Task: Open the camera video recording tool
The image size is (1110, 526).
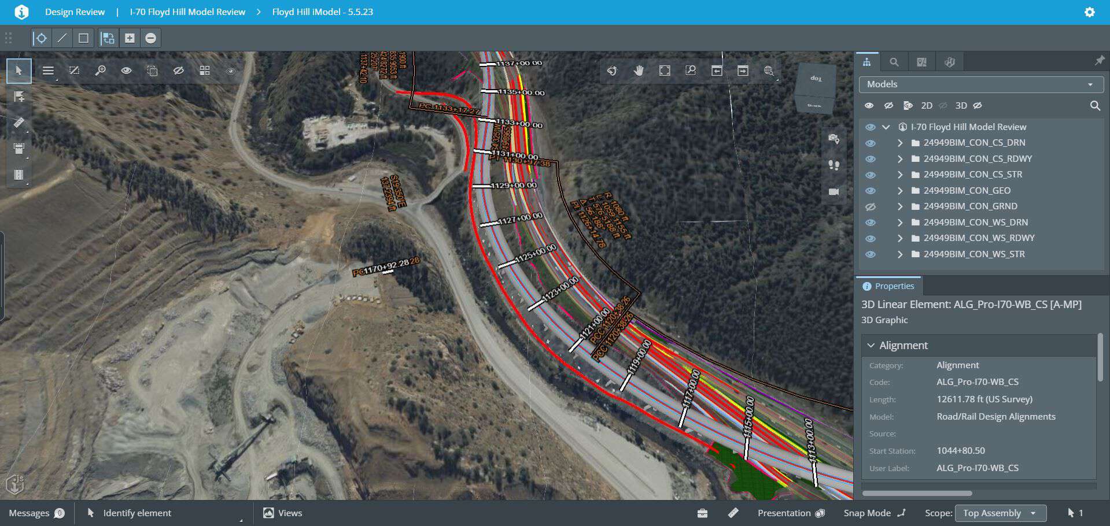Action: coord(834,192)
